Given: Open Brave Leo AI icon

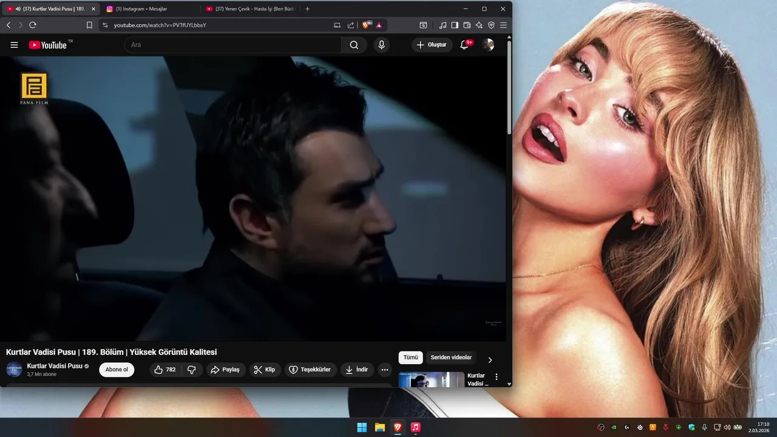Looking at the screenshot, I should click(479, 25).
